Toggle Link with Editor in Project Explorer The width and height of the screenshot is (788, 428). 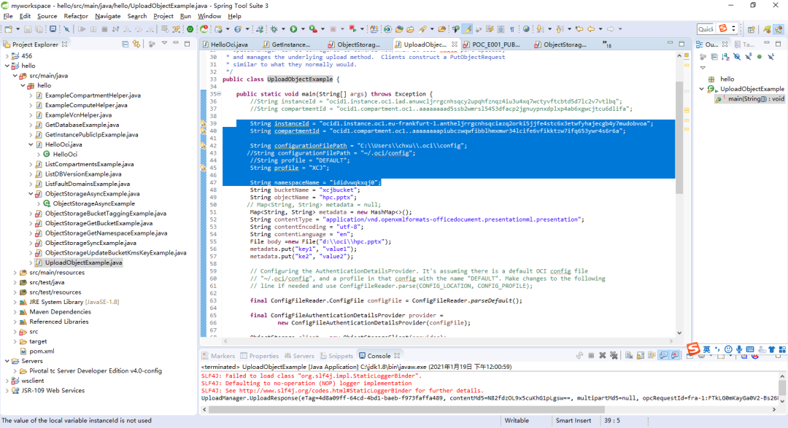(136, 44)
